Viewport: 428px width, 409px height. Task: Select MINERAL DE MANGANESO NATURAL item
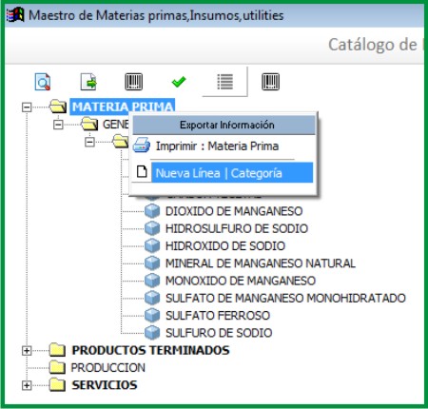pyautogui.click(x=261, y=263)
